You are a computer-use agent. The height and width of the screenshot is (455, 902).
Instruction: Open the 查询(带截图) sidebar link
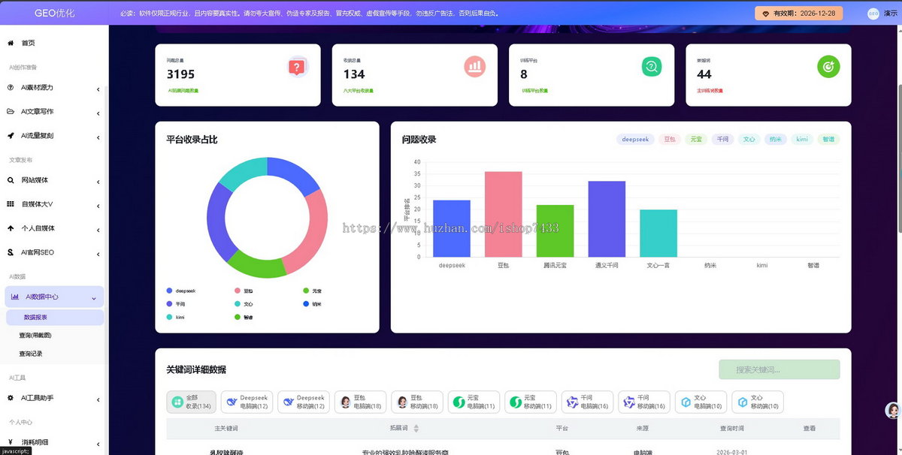point(35,336)
